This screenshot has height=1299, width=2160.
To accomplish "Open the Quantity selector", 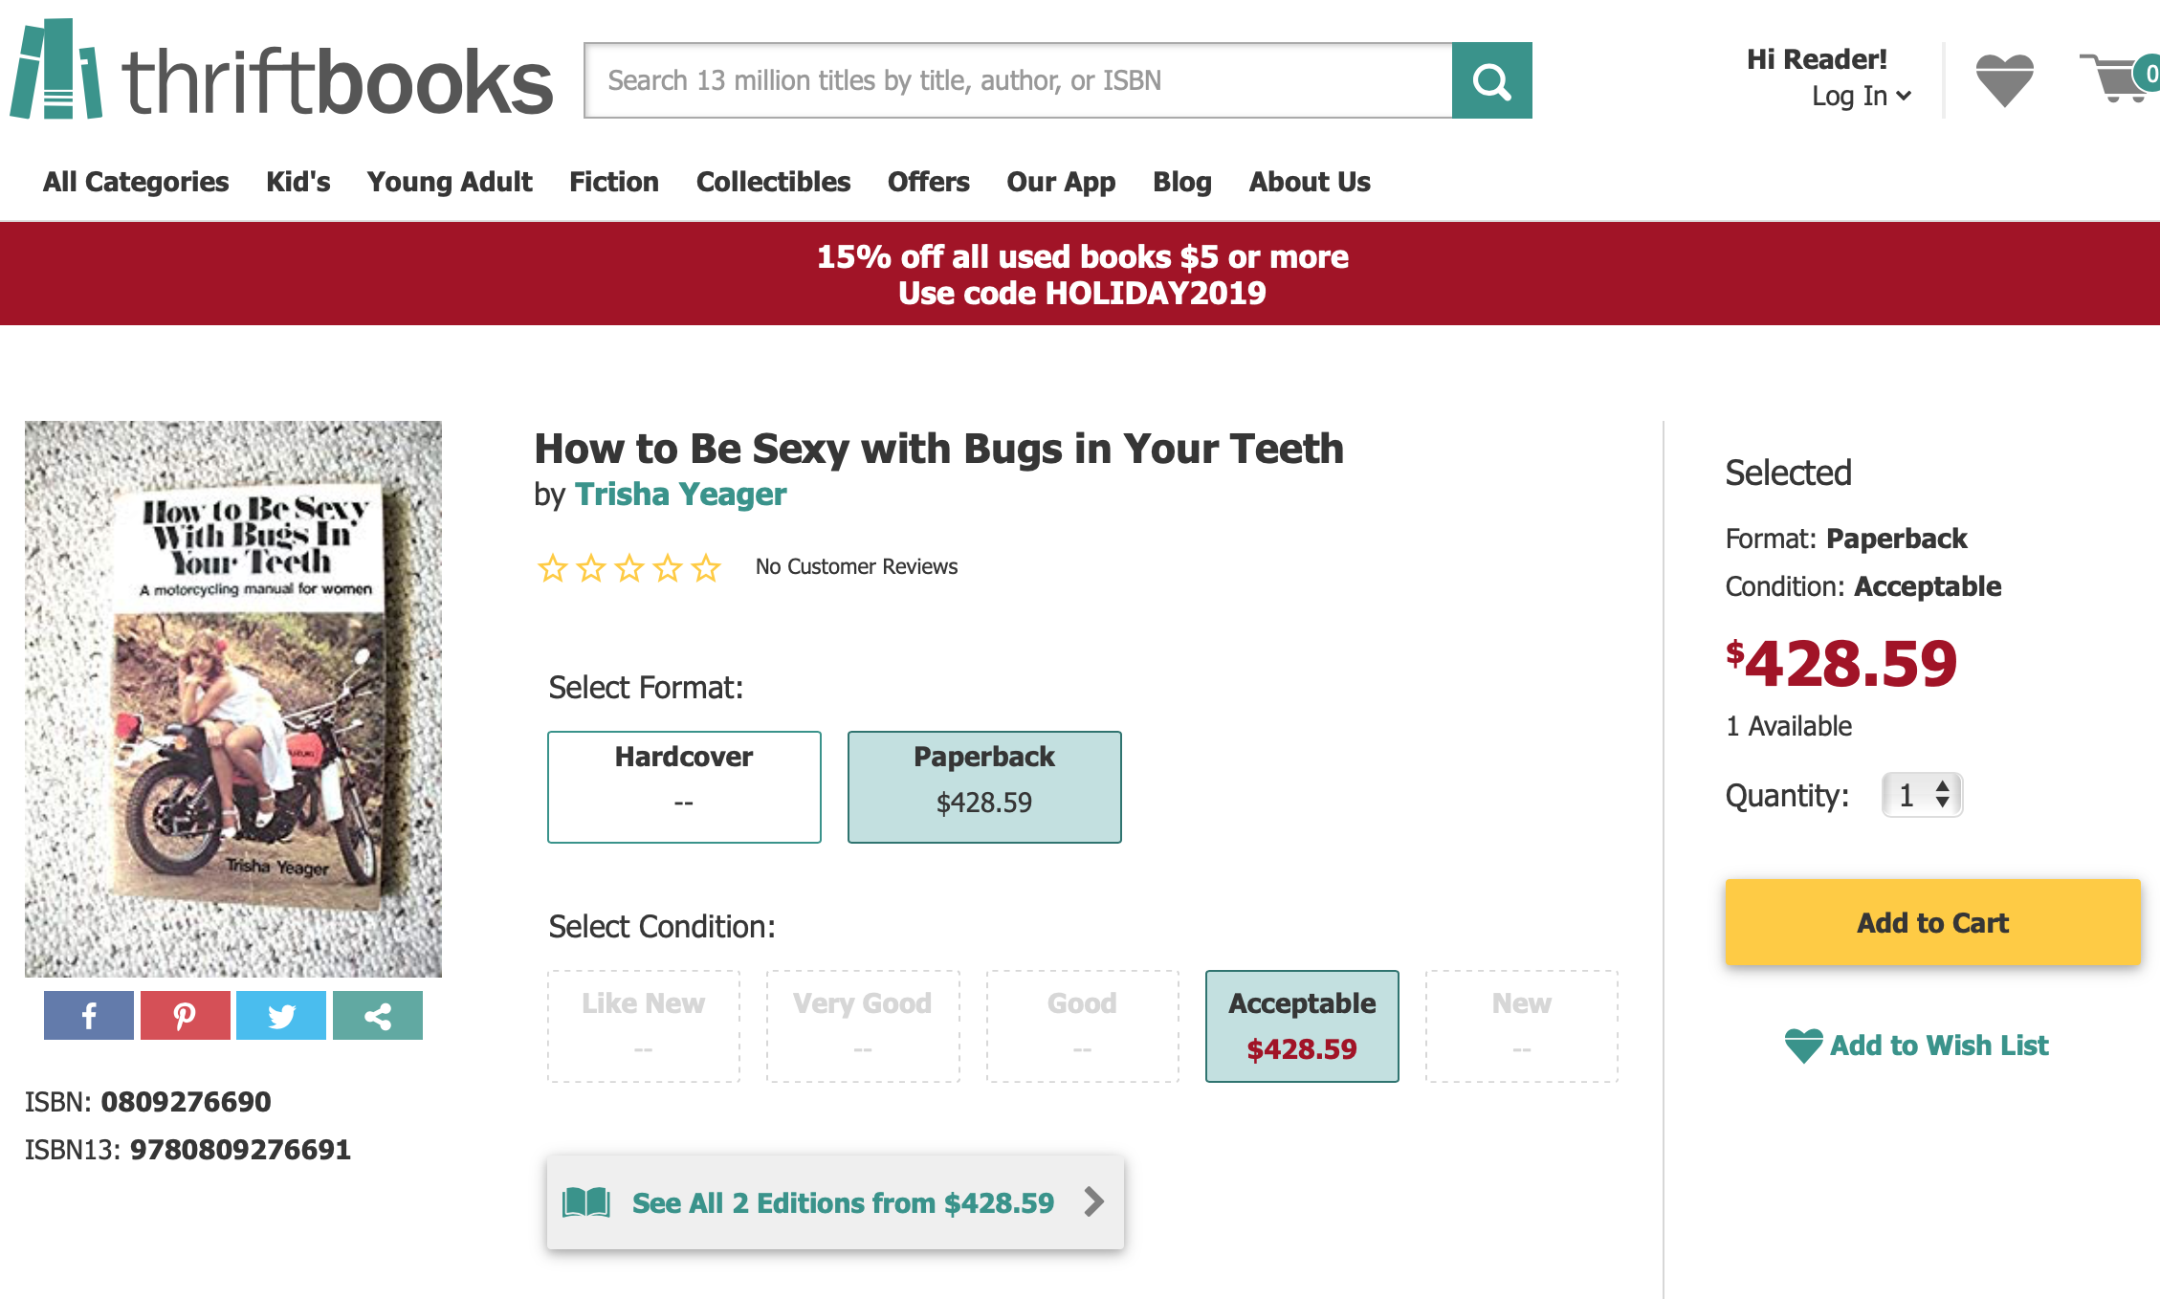I will (x=1922, y=795).
